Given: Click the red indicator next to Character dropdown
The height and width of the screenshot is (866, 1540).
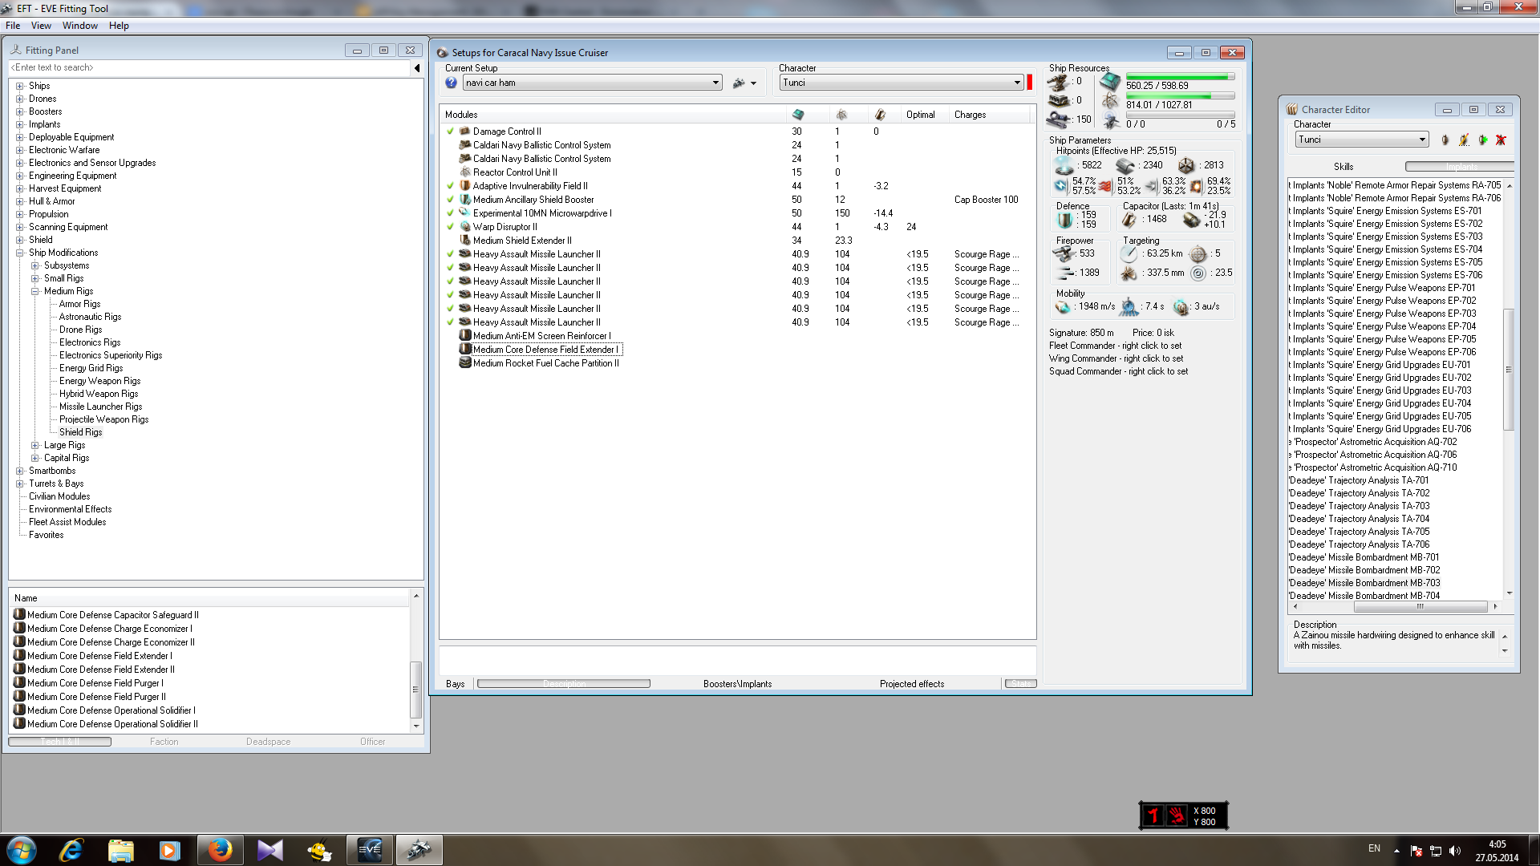Looking at the screenshot, I should coord(1030,83).
